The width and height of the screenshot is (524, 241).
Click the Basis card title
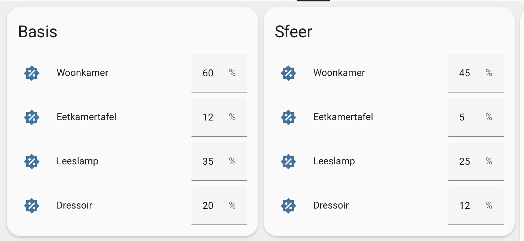pyautogui.click(x=38, y=31)
